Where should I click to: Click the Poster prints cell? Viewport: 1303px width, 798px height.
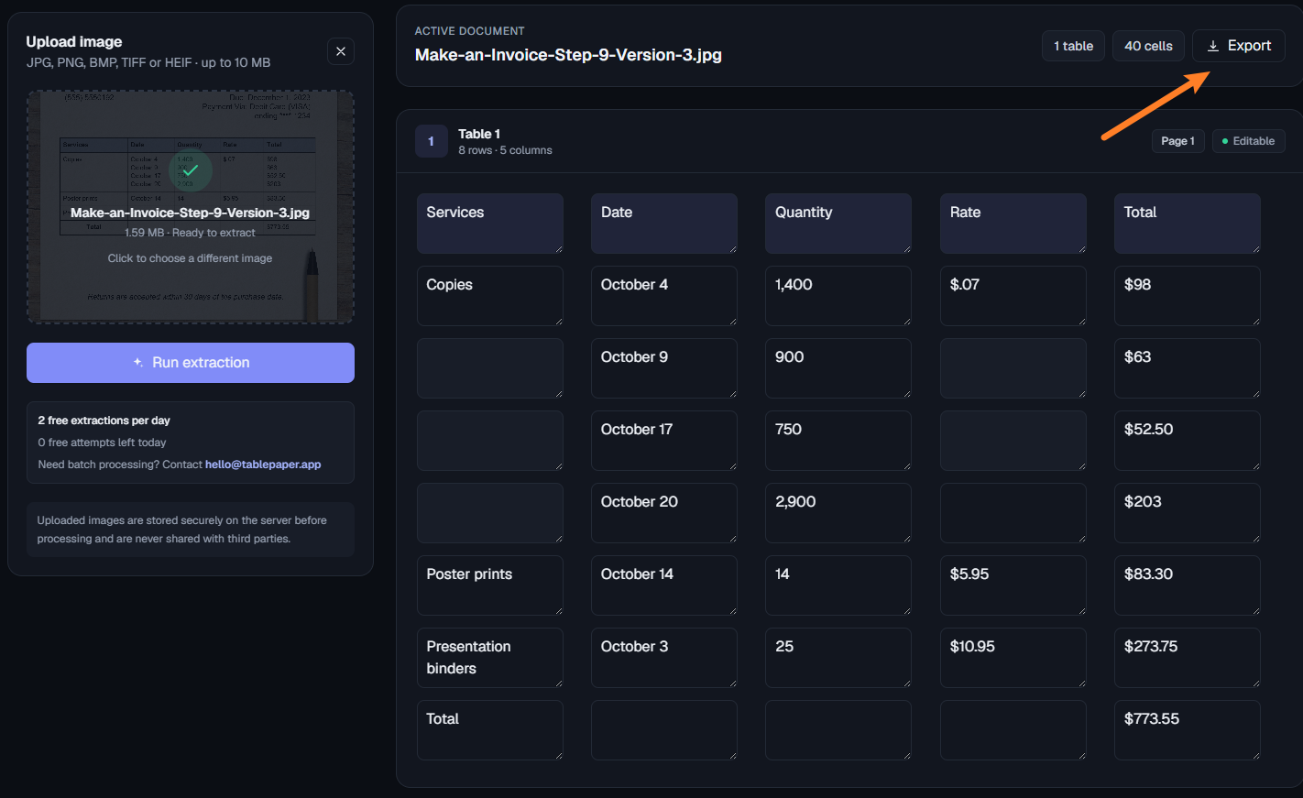[x=490, y=585]
